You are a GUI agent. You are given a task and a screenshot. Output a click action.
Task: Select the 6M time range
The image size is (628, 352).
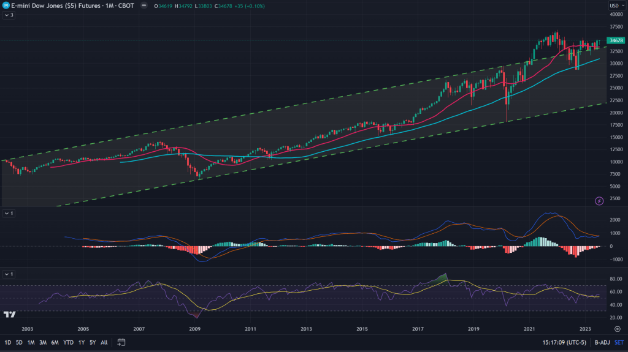[55, 342]
